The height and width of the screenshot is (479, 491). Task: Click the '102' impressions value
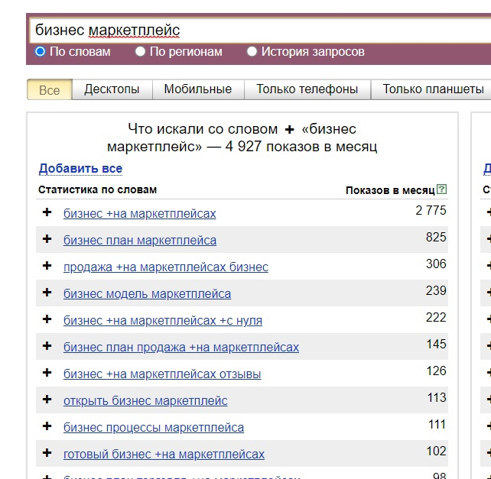436,451
